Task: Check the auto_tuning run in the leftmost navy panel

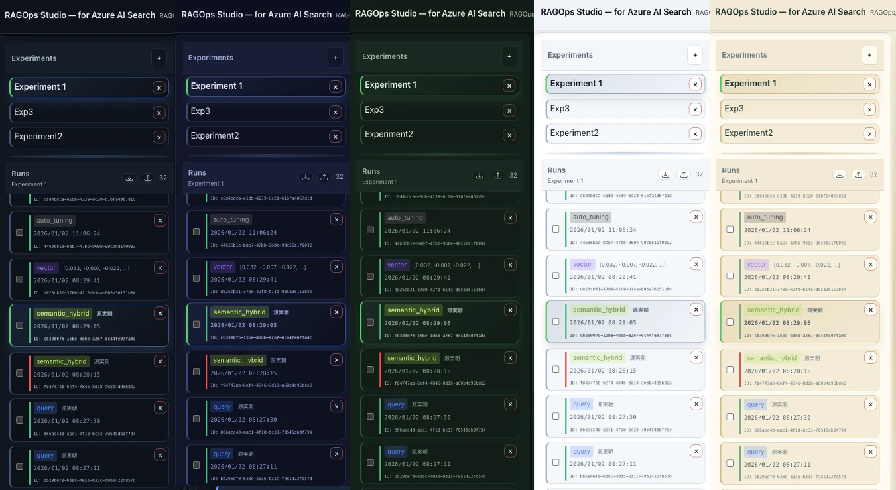Action: tap(19, 233)
